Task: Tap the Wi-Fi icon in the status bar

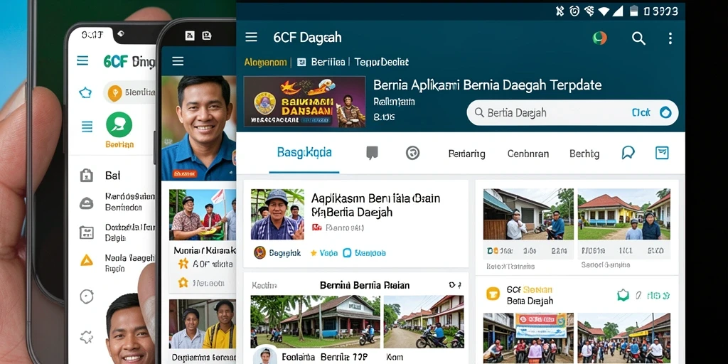Action: coord(604,11)
